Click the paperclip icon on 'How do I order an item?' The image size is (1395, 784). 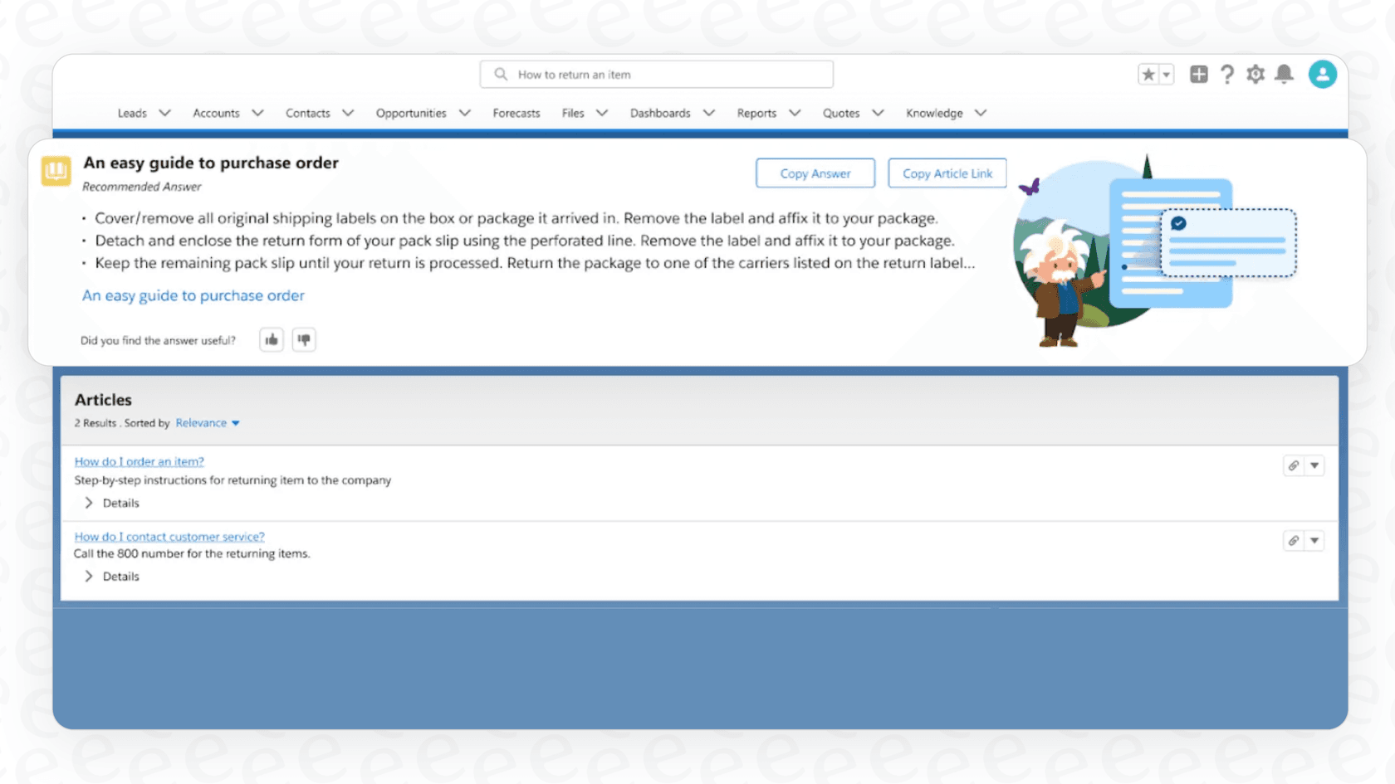(x=1292, y=465)
